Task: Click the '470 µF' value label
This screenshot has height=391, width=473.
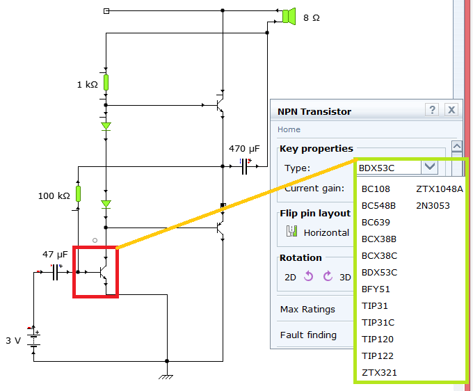Action: pyautogui.click(x=244, y=148)
